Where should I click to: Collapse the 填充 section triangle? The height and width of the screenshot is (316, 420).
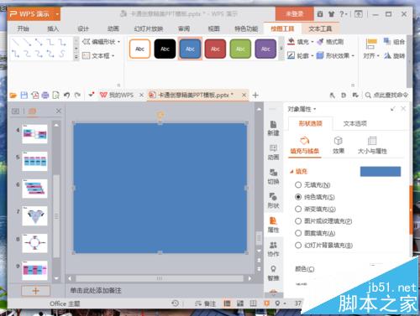pyautogui.click(x=291, y=172)
